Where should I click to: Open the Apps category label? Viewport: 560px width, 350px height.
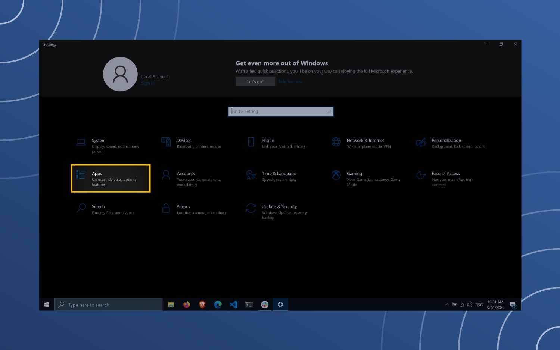point(97,174)
